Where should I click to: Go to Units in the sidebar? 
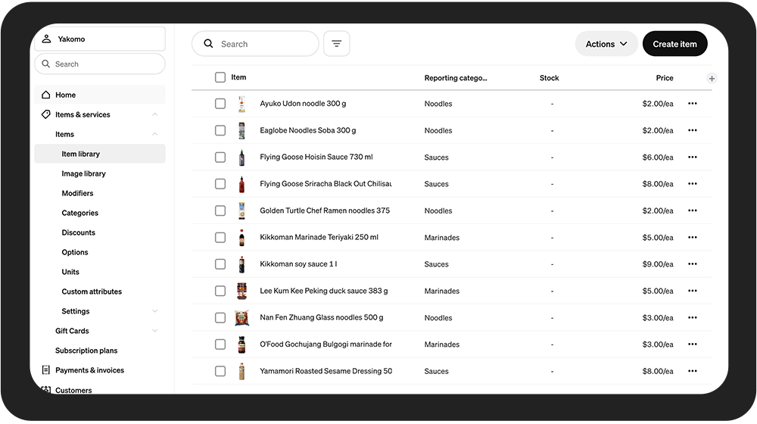[x=70, y=272]
